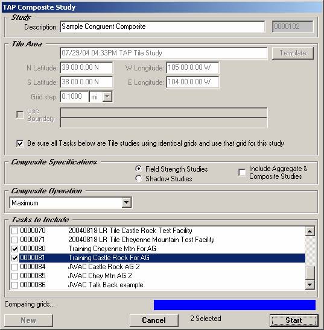Click the Template button
The image size is (324, 330).
point(293,53)
